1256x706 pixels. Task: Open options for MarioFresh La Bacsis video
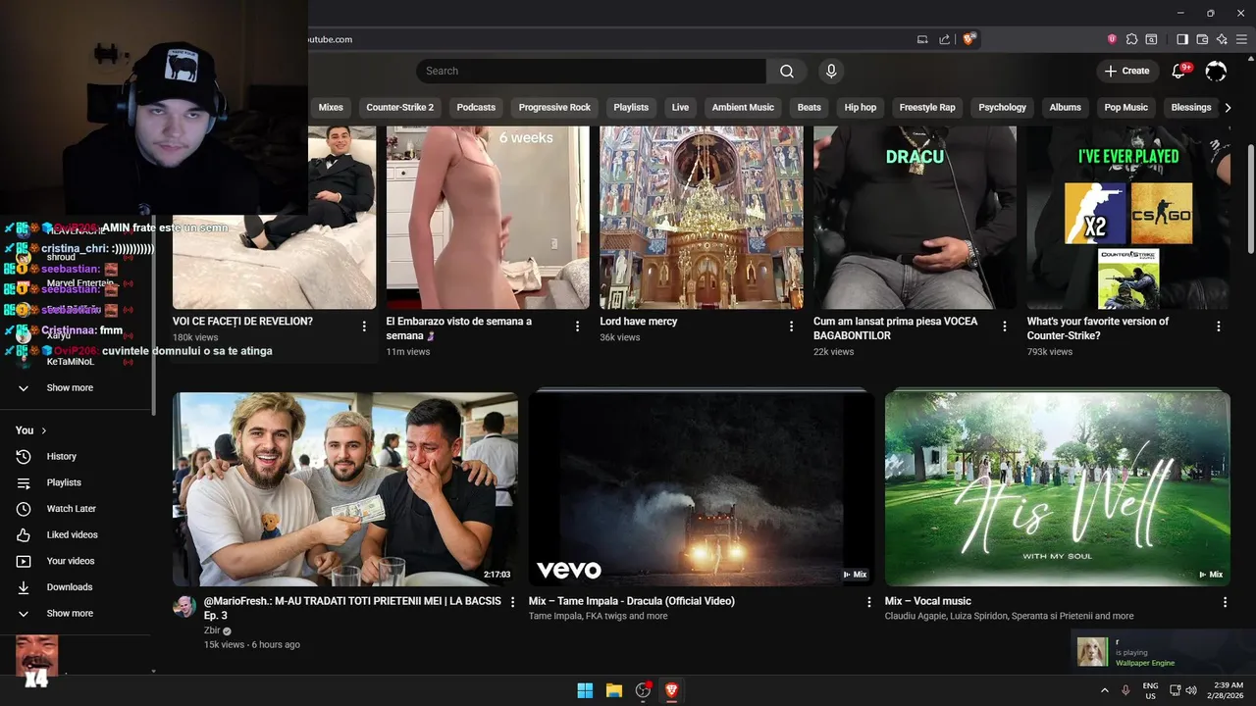point(512,602)
